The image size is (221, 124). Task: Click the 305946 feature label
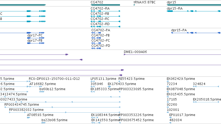pyautogui.click(x=97, y=84)
